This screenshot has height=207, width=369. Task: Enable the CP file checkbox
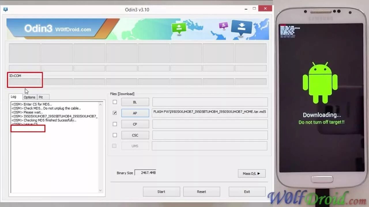(115, 124)
